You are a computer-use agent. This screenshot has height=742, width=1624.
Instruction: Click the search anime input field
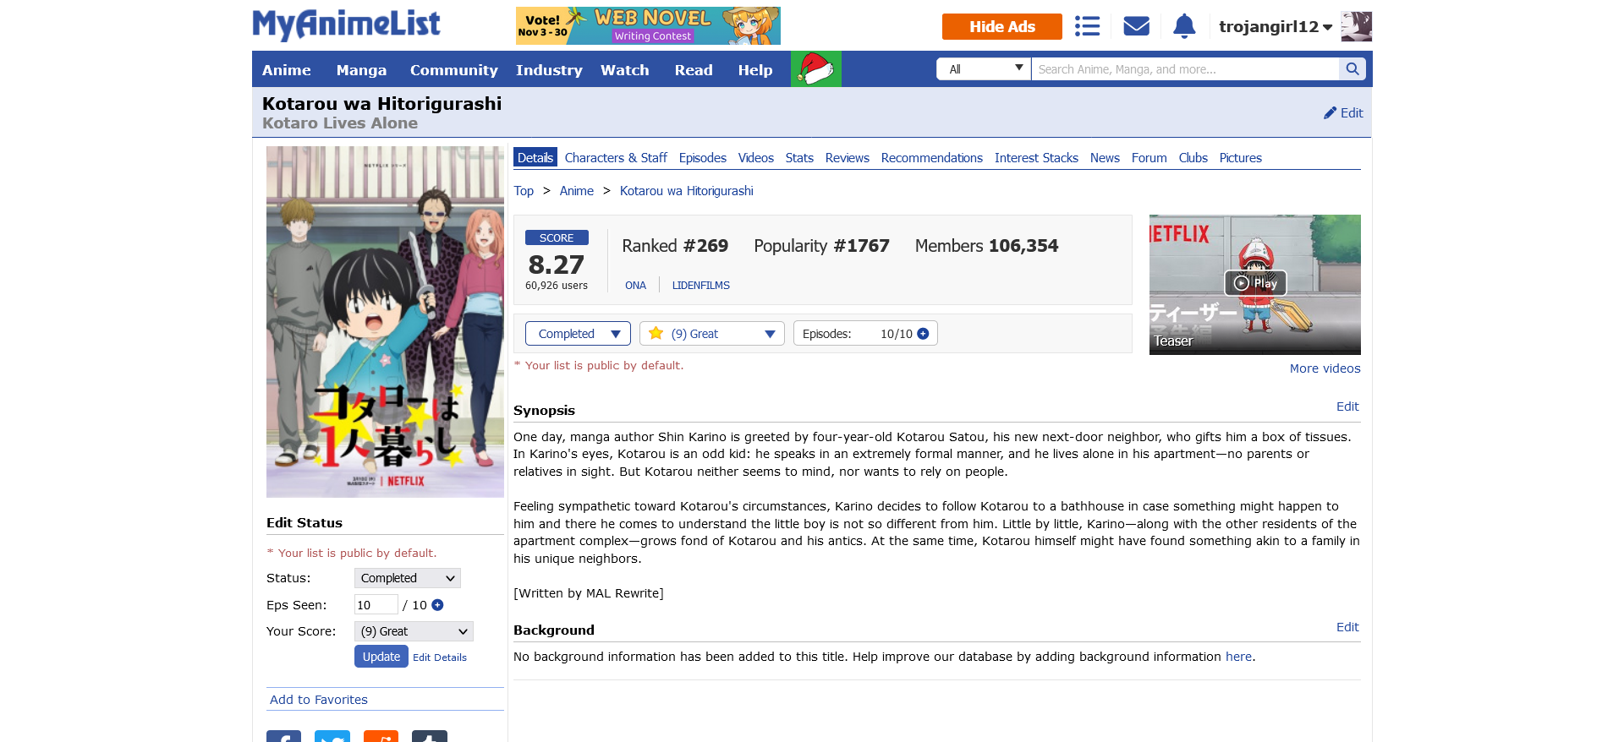tap(1185, 69)
